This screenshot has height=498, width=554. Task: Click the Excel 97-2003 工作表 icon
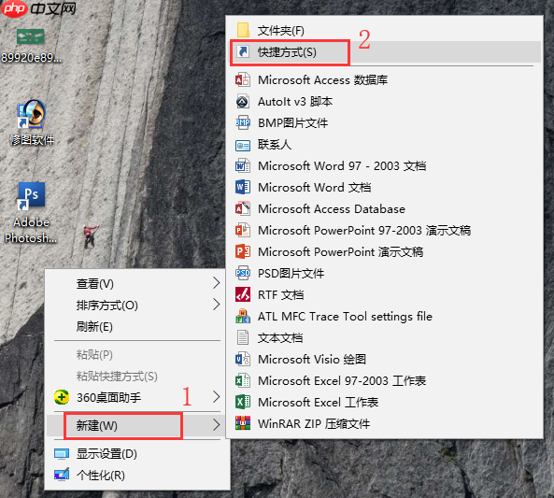click(x=243, y=380)
